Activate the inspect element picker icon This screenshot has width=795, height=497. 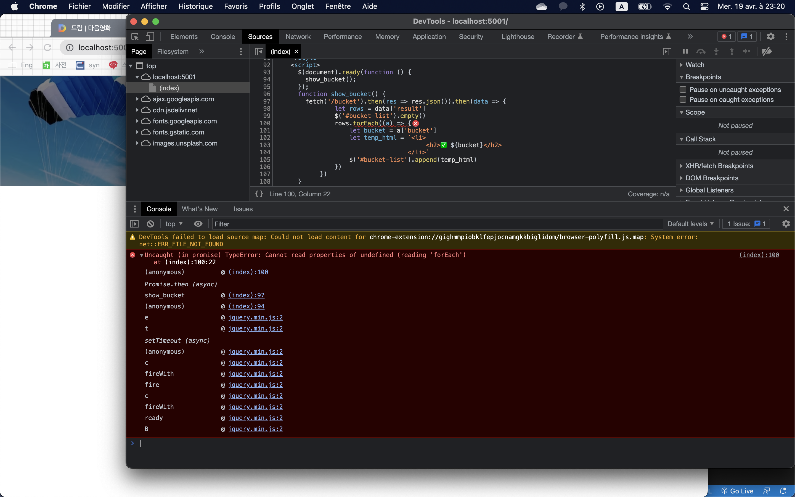click(x=135, y=36)
